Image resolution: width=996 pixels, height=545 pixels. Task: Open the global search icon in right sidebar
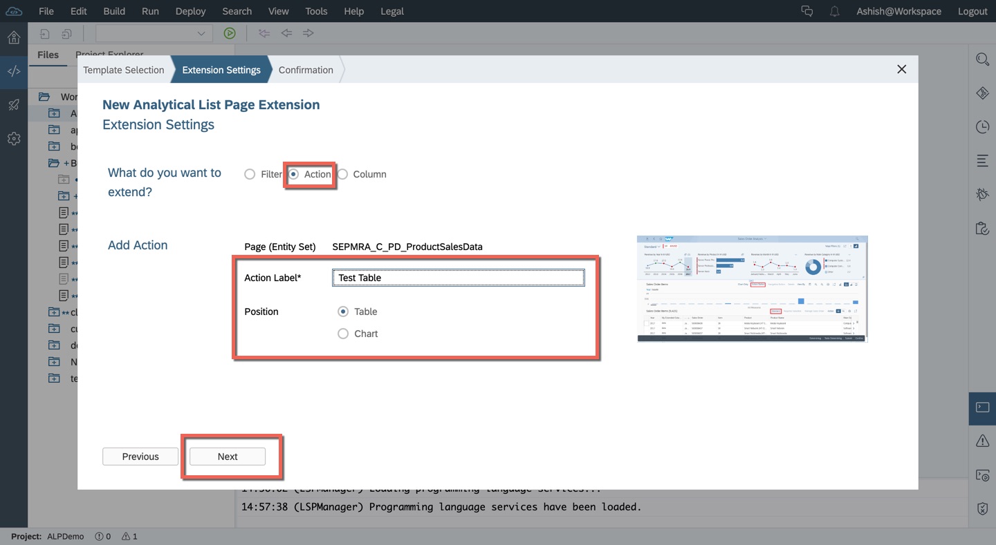pyautogui.click(x=982, y=59)
